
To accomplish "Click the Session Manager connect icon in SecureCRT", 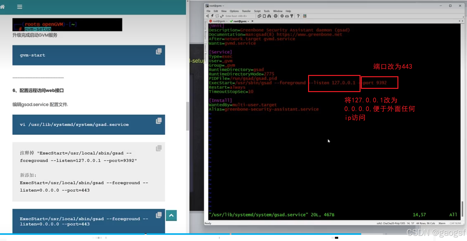I will pos(207,16).
